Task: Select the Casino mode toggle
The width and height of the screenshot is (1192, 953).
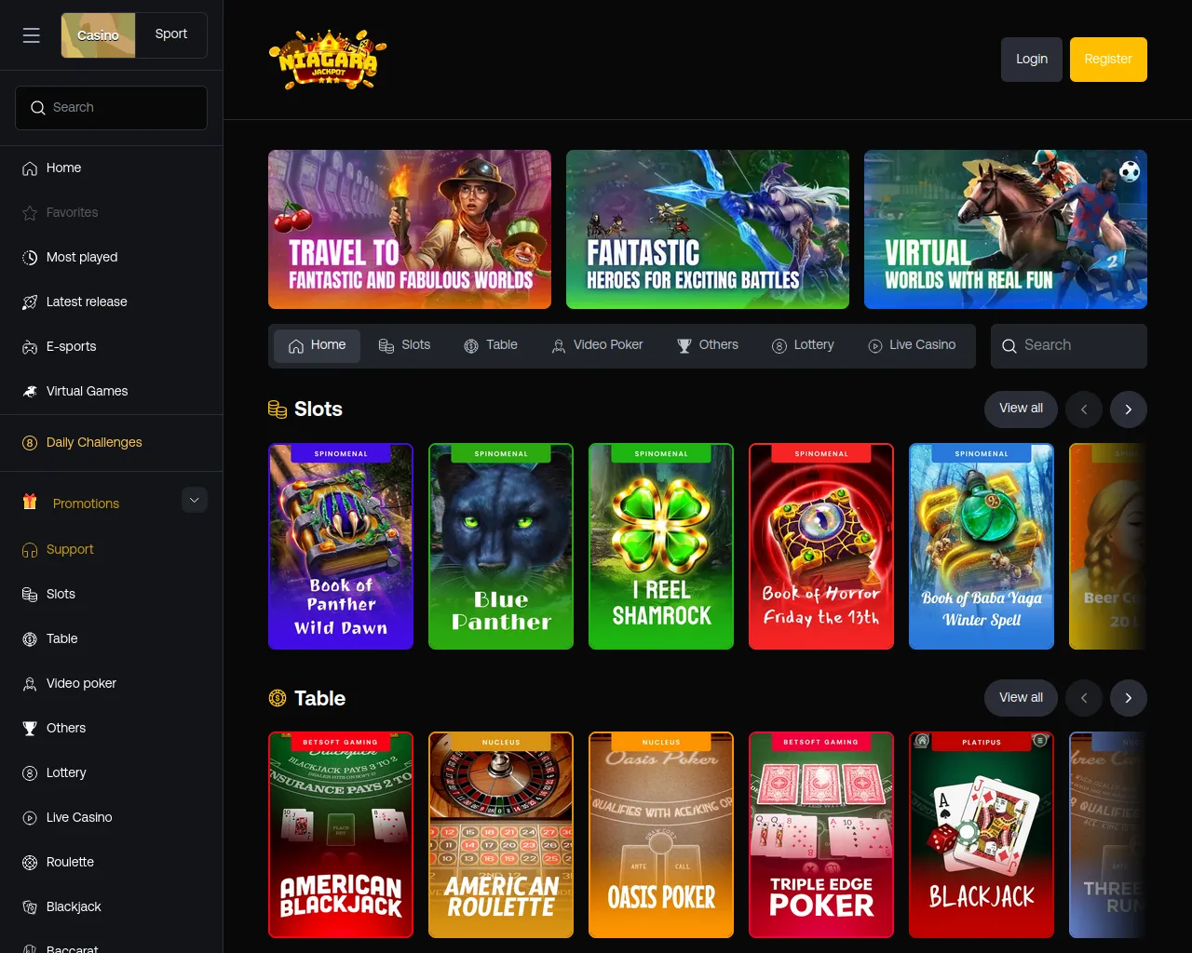Action: point(98,35)
